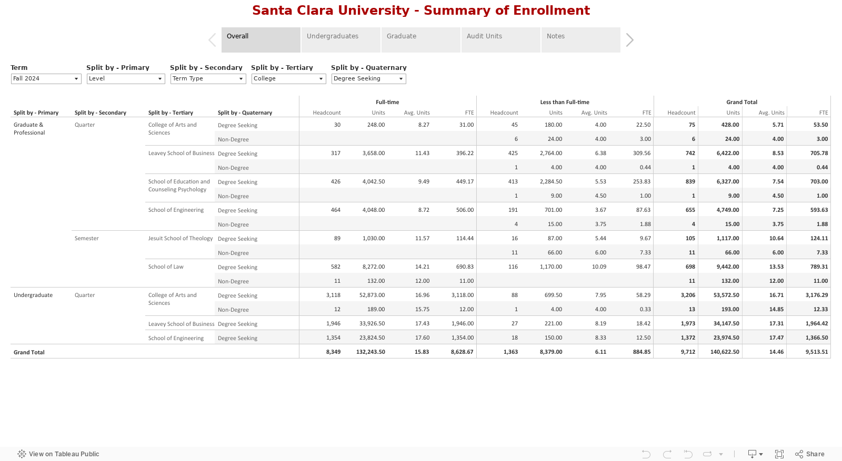Viewport: 842px width, 461px height.
Task: Click the next tab arrow
Action: click(x=629, y=40)
